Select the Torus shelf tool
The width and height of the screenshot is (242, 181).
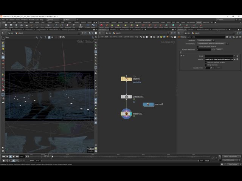pyautogui.click(x=22, y=26)
